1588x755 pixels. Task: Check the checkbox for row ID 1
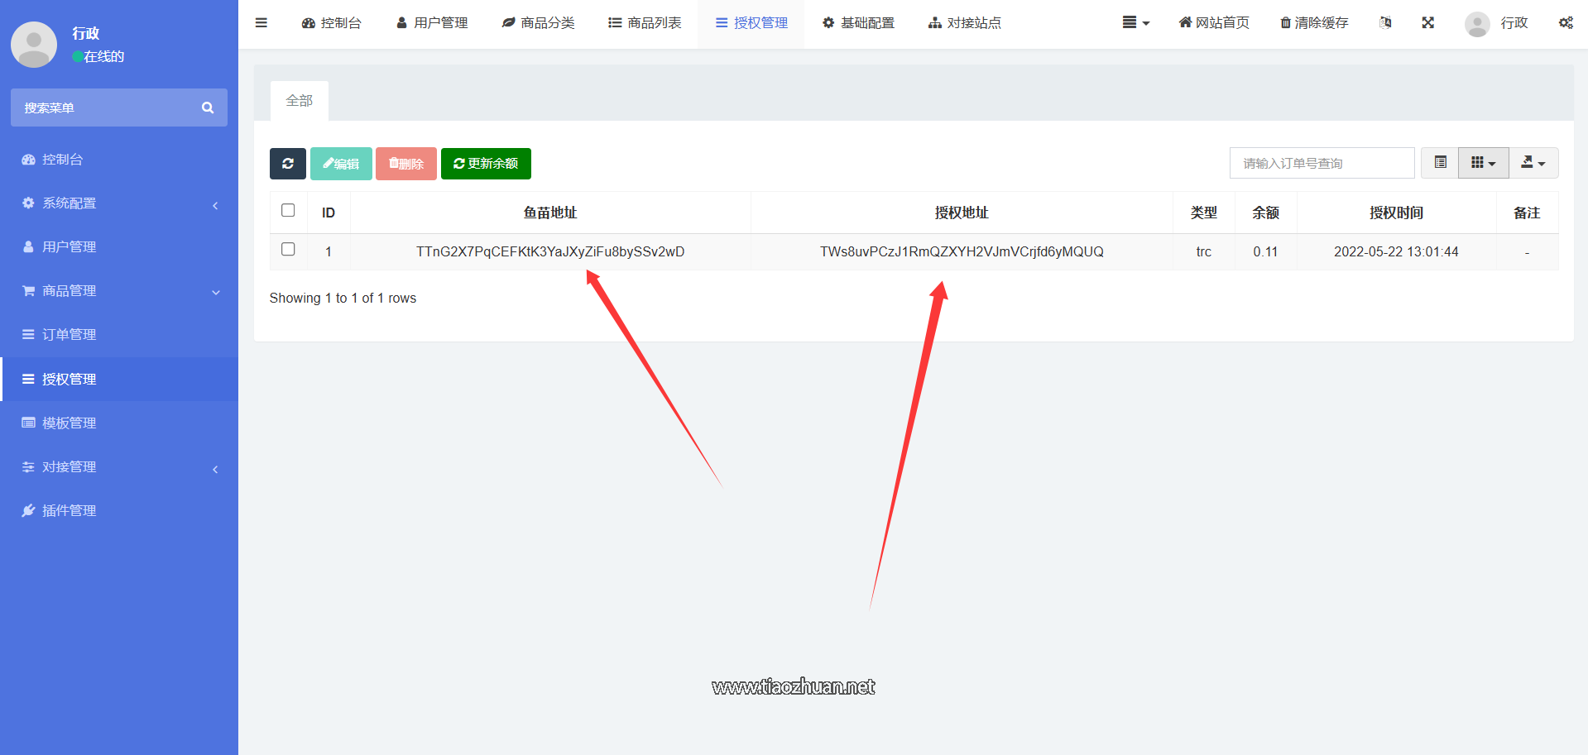tap(288, 250)
